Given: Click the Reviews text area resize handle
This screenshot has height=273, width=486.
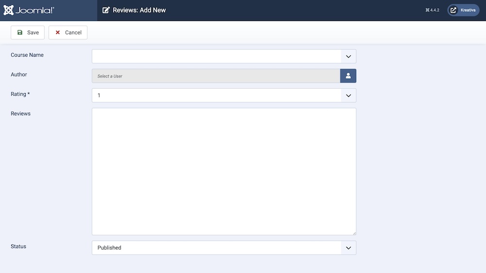Looking at the screenshot, I should 354,233.
